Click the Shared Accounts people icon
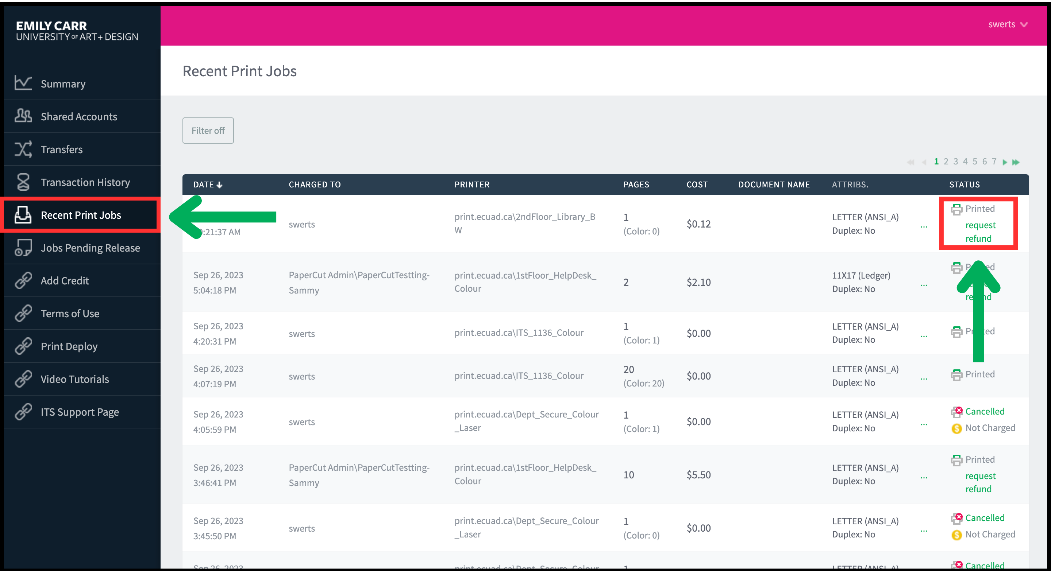 coord(23,116)
